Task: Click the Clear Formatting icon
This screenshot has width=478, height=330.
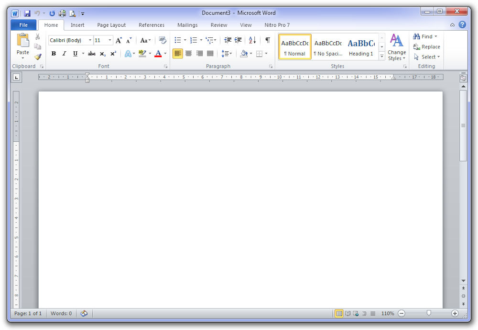Action: point(163,40)
